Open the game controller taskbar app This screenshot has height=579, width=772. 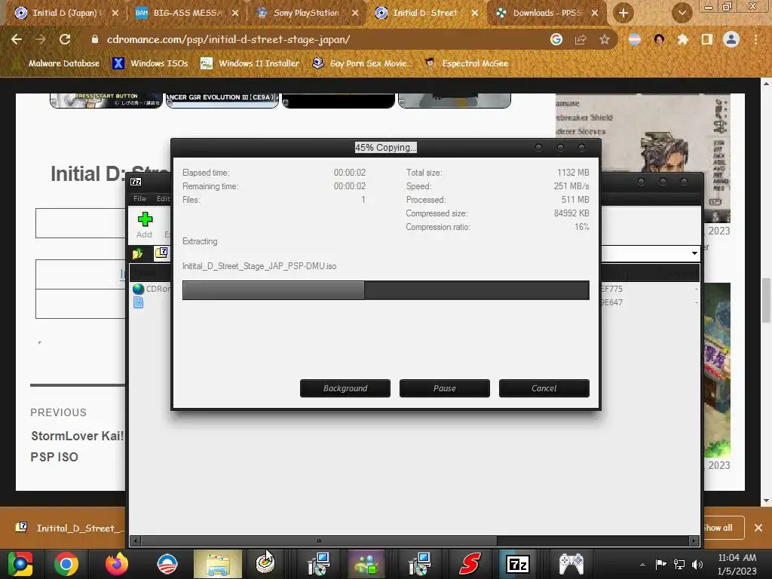coord(571,564)
